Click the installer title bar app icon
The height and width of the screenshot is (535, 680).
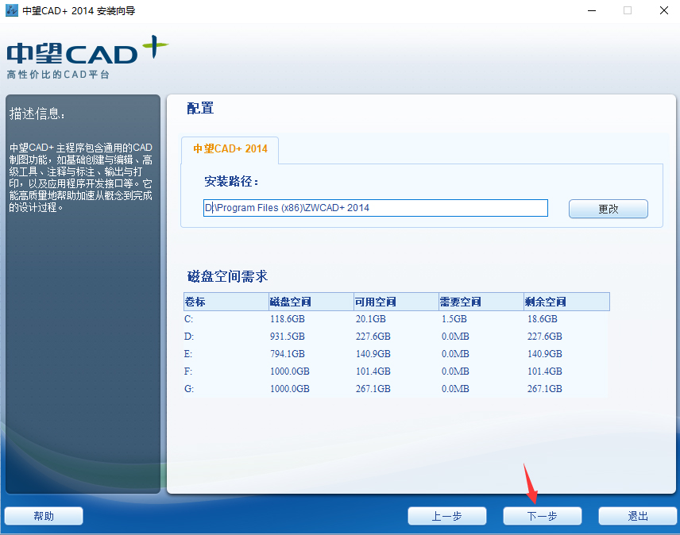(12, 10)
